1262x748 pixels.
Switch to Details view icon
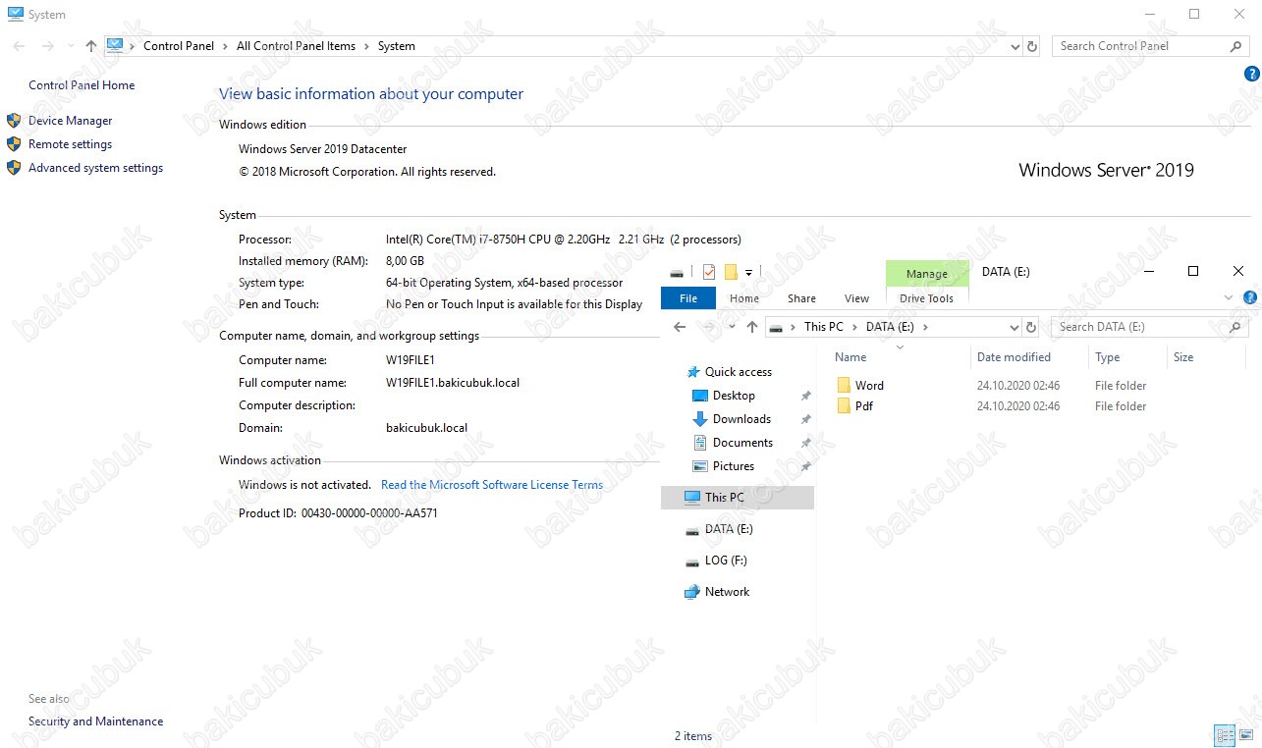(1225, 735)
